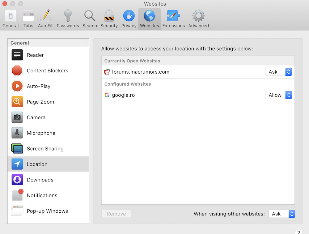This screenshot has height=234, width=309.
Task: Change the 'When visiting other websites' dropdown
Action: [x=281, y=214]
